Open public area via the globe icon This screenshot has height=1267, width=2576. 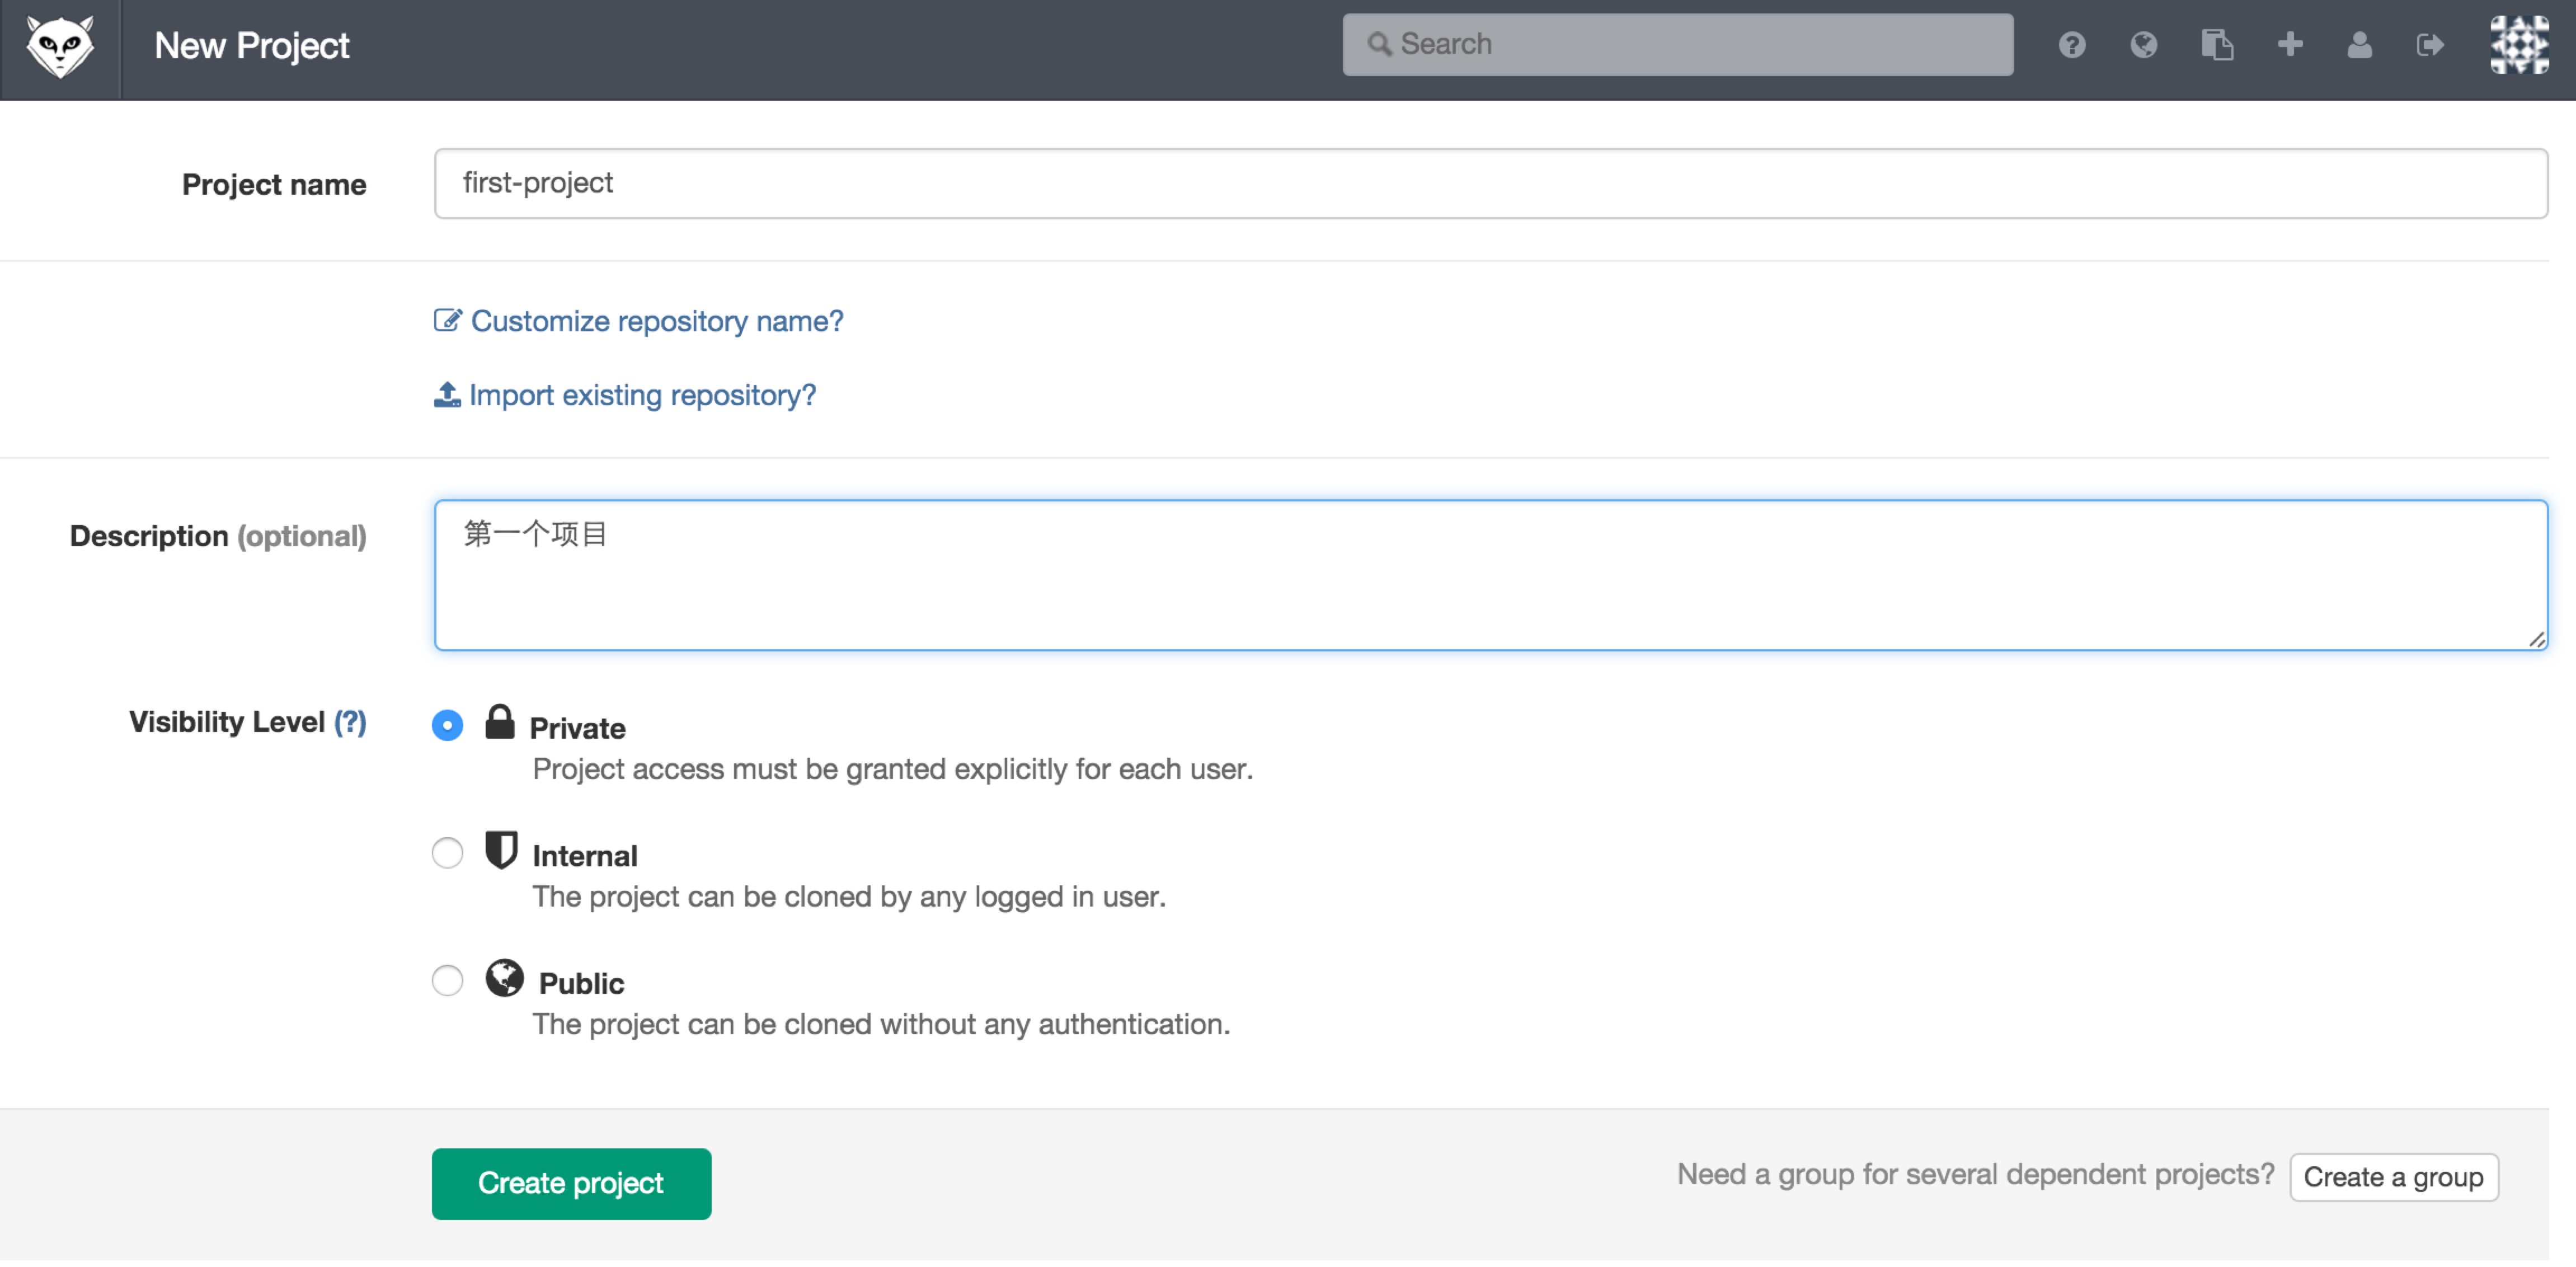coord(2143,45)
